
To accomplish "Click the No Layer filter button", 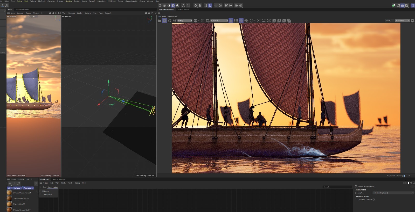I will tap(17, 188).
